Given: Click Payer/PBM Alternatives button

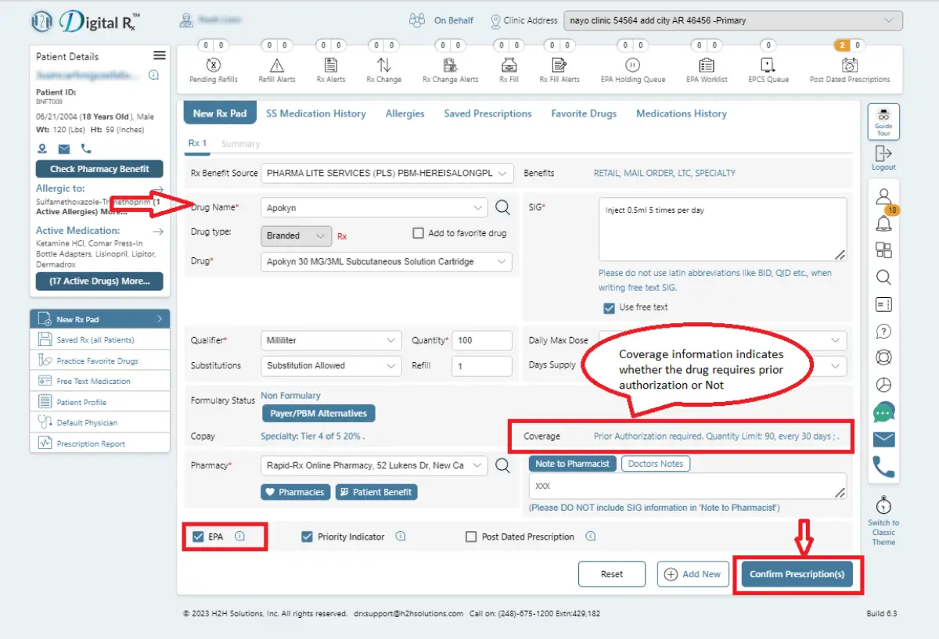Looking at the screenshot, I should click(x=318, y=413).
